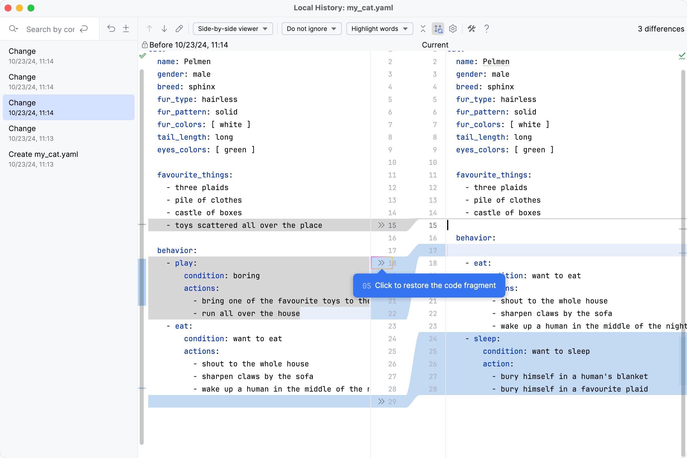Viewport: 687px width, 458px height.
Task: Click restore arrow at line 18
Action: (x=381, y=263)
